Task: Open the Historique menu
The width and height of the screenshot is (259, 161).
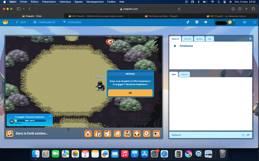Action: [65, 2]
